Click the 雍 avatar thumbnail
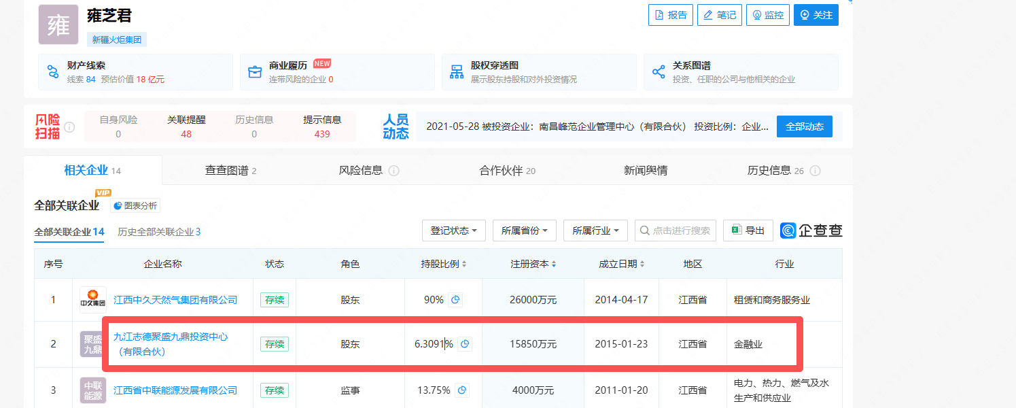 point(58,24)
